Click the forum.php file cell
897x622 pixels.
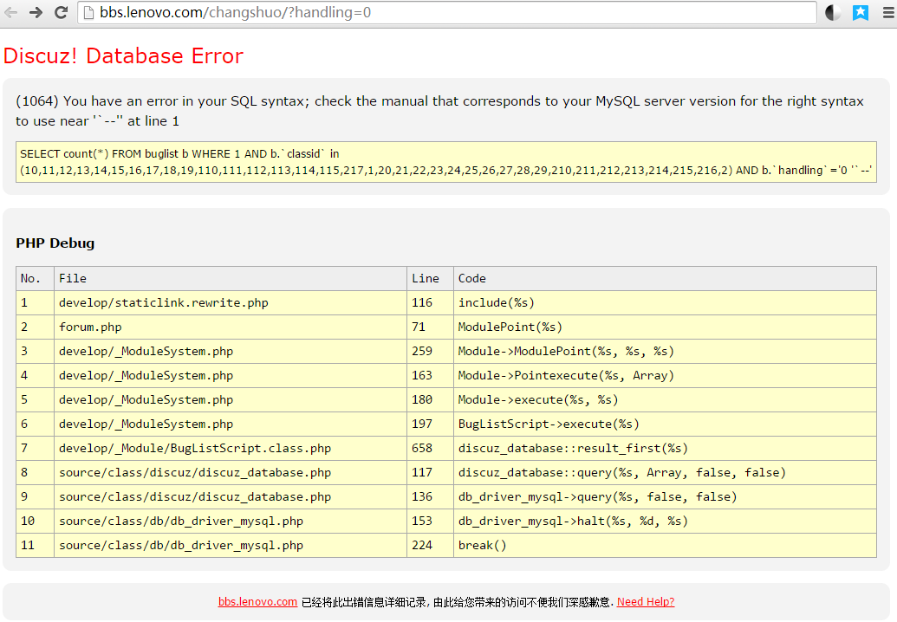[231, 327]
